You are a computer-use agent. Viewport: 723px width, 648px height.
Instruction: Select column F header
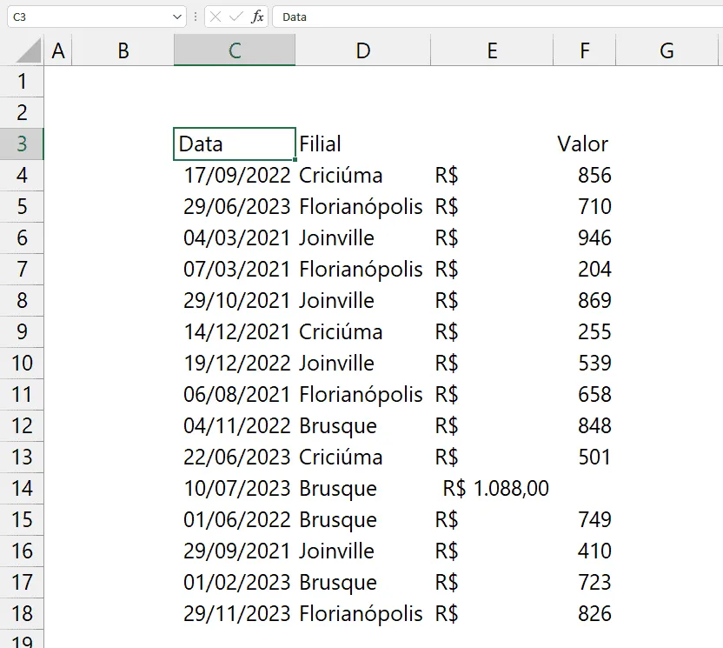[x=584, y=50]
